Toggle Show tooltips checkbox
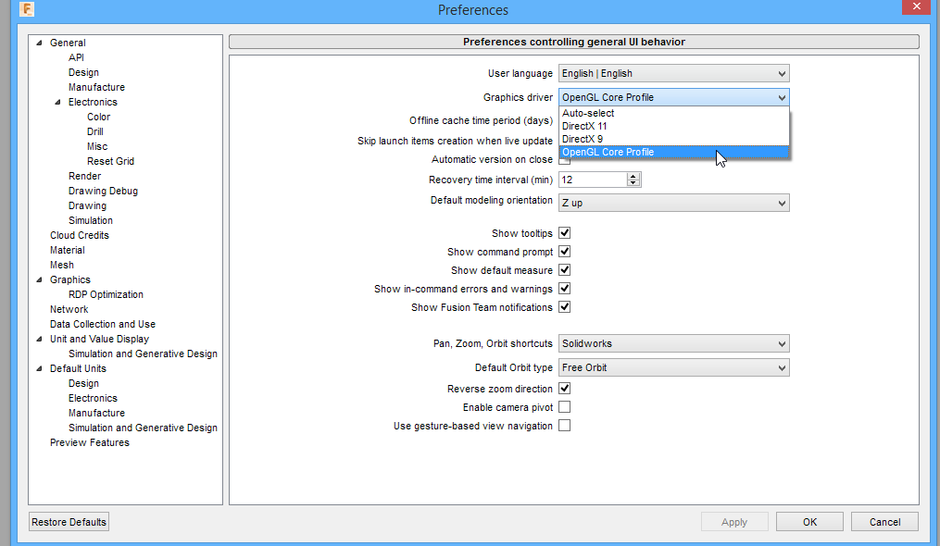The image size is (940, 546). click(564, 233)
